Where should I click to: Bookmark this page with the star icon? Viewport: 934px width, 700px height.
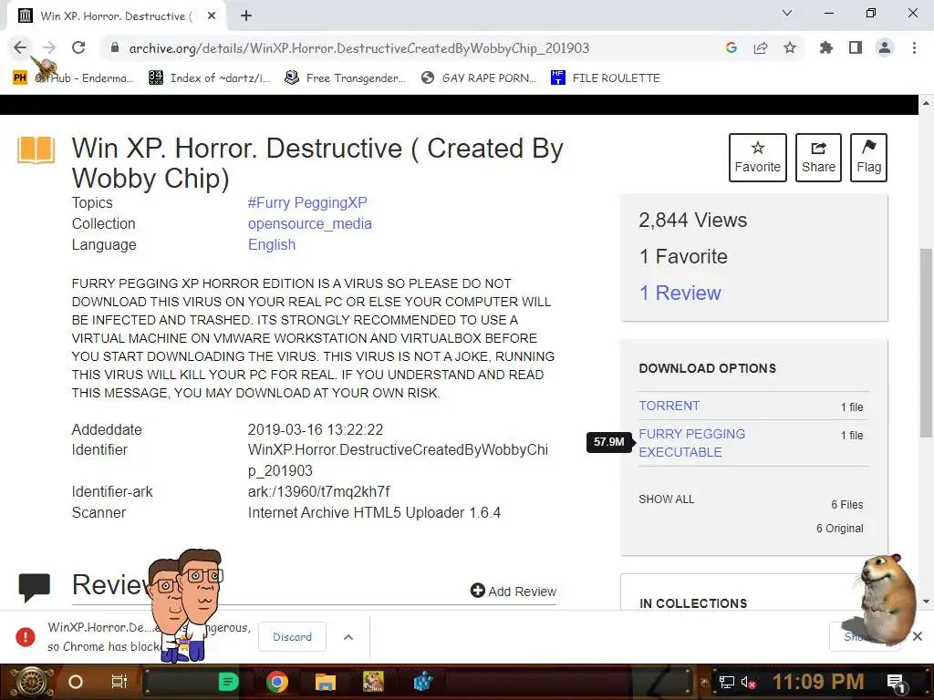(x=790, y=47)
